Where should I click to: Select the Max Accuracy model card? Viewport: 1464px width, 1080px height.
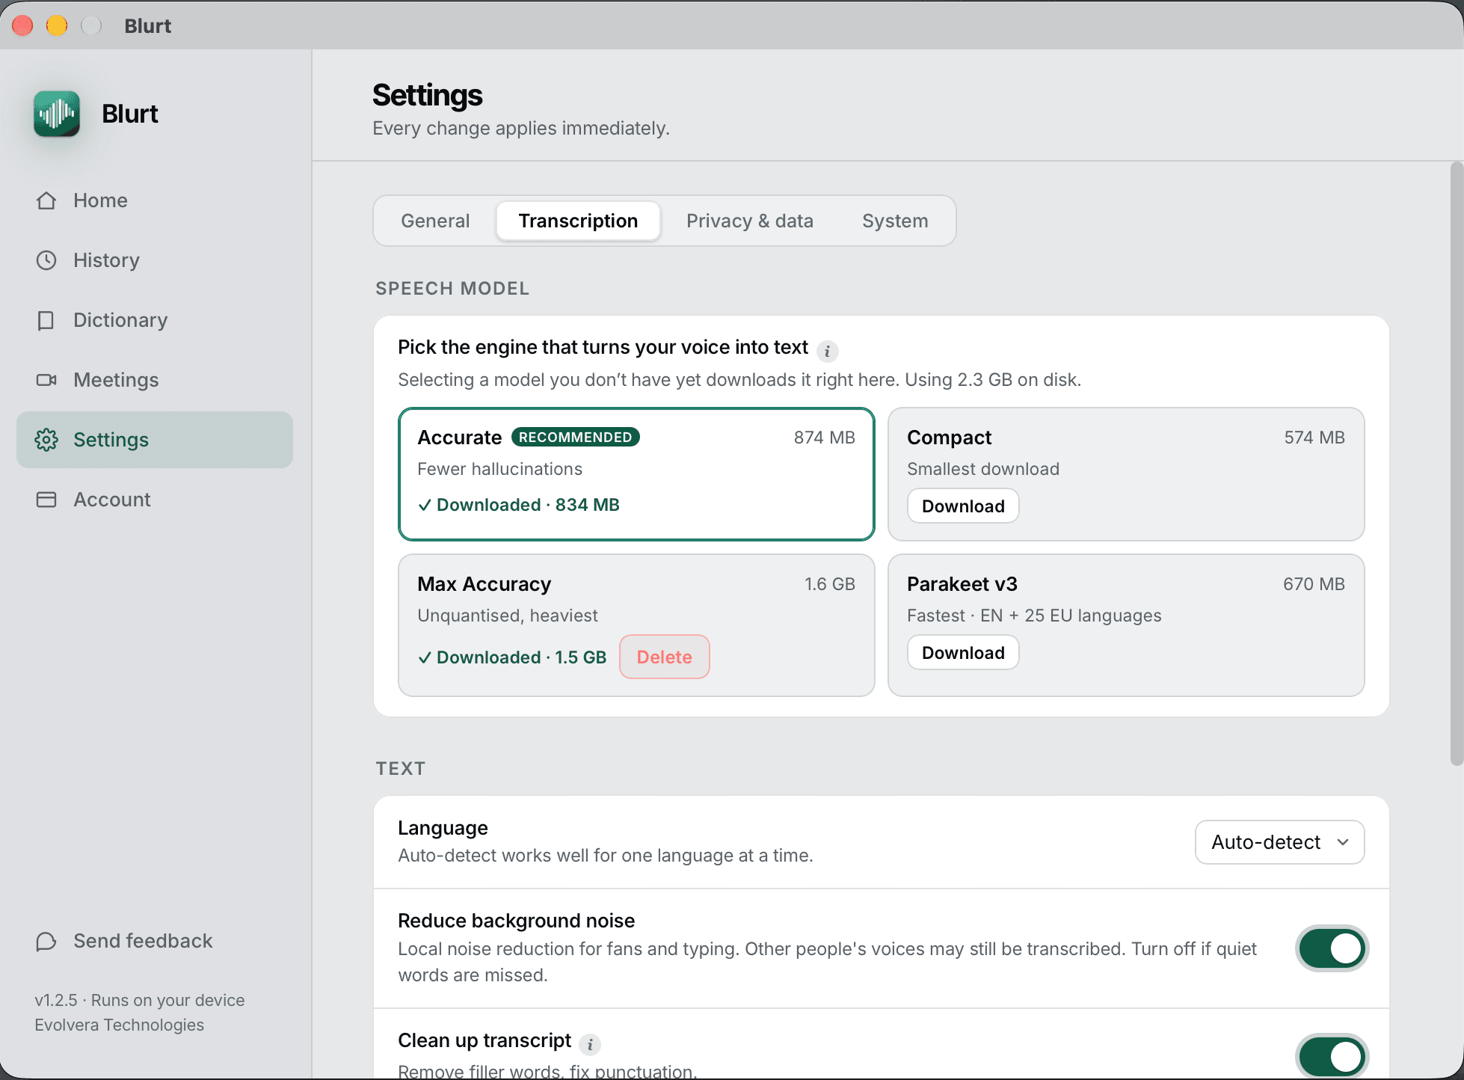coord(636,625)
